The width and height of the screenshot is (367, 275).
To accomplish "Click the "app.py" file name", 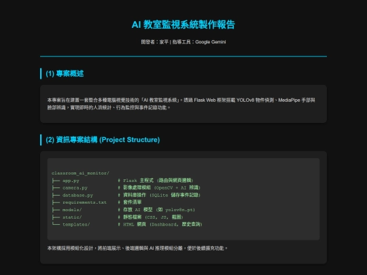I will point(71,181).
